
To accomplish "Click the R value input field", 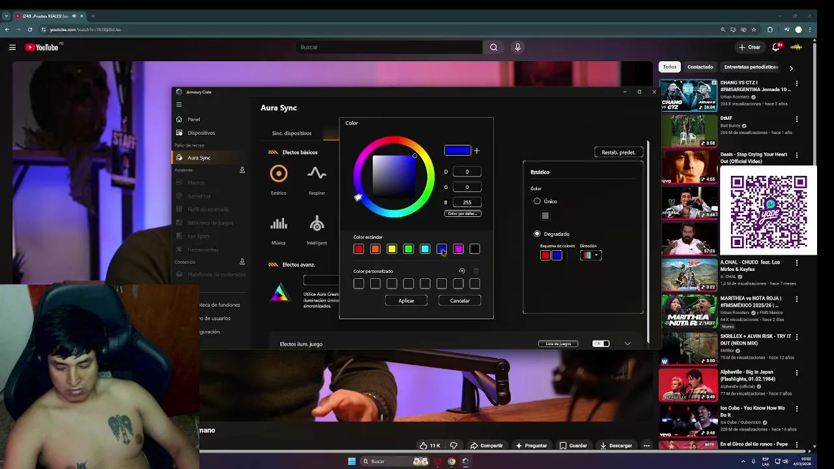I will click(467, 171).
